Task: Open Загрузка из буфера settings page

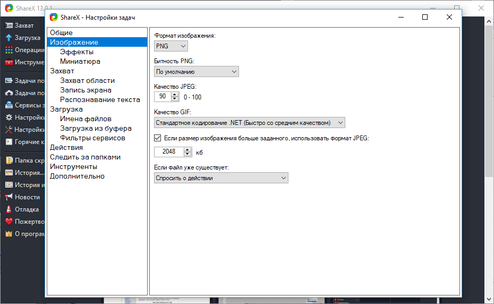Action: coord(96,128)
